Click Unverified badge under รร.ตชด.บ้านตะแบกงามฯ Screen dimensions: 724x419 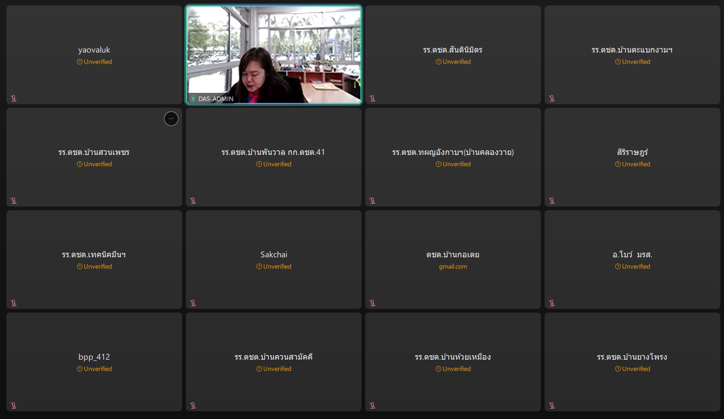click(632, 62)
